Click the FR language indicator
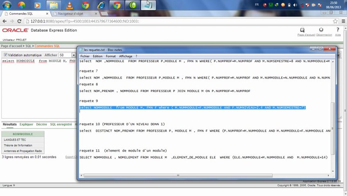 coord(257,5)
